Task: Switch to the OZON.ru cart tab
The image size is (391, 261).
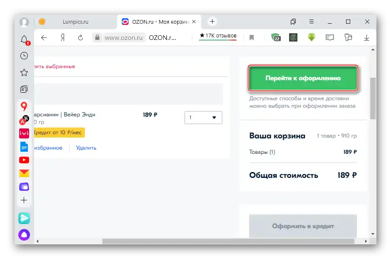Action: coord(160,22)
